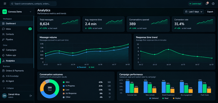
Task: Toggle the Delivered legend in Campaign performance
Action: (x=154, y=98)
